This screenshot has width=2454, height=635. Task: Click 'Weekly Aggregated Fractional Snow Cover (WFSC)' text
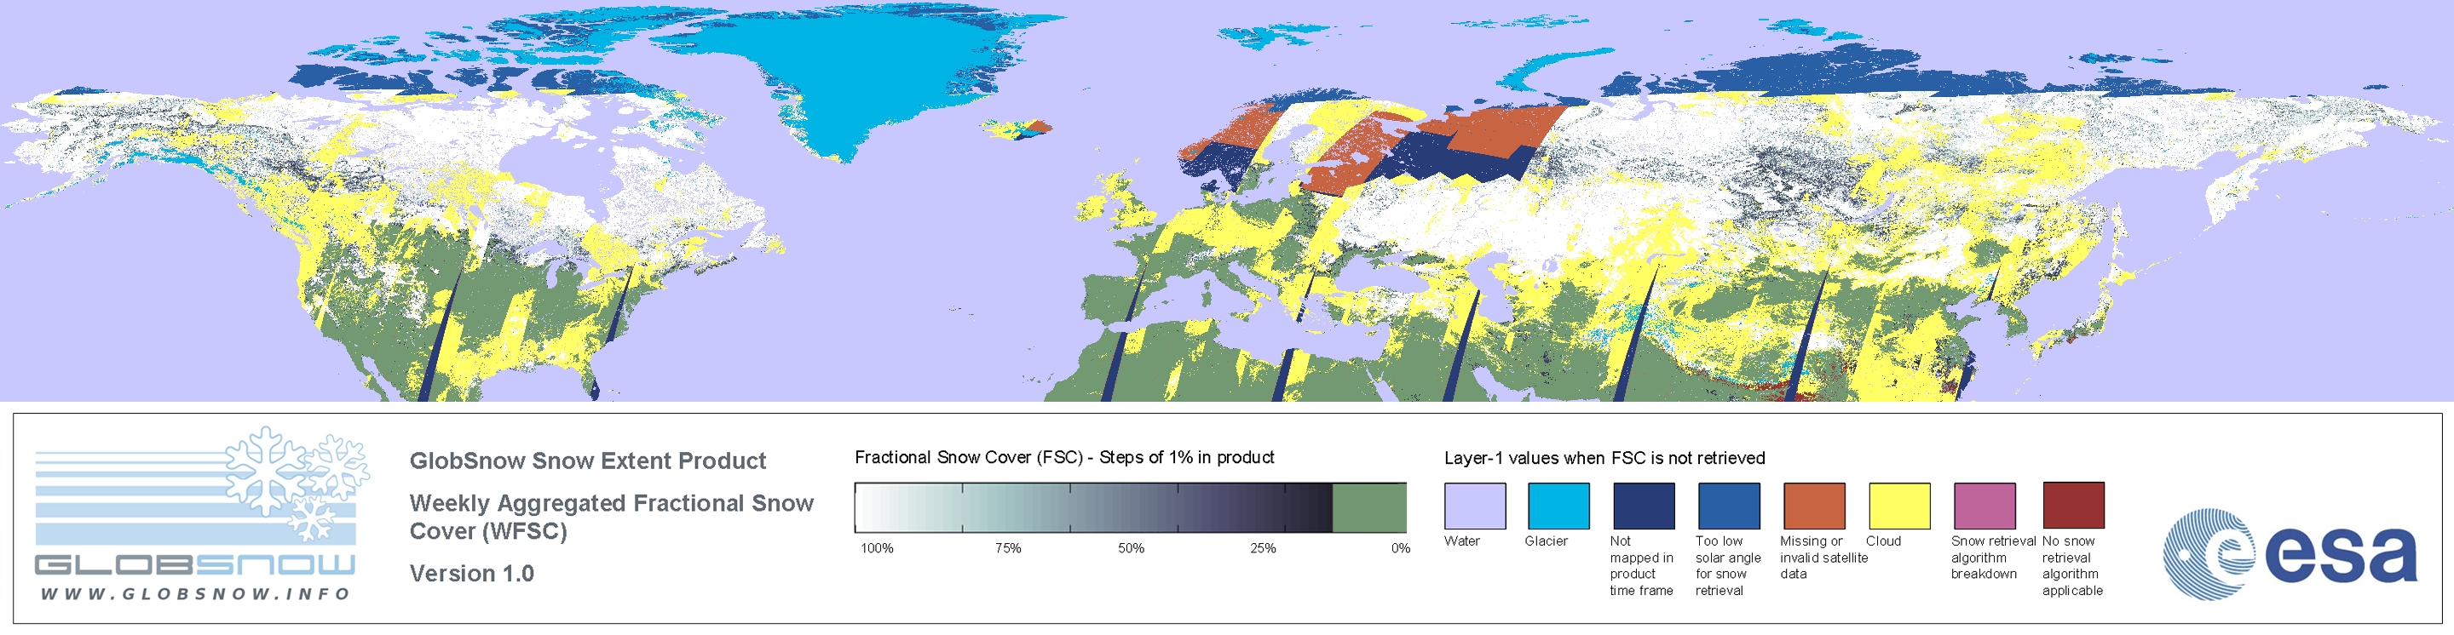coord(612,517)
